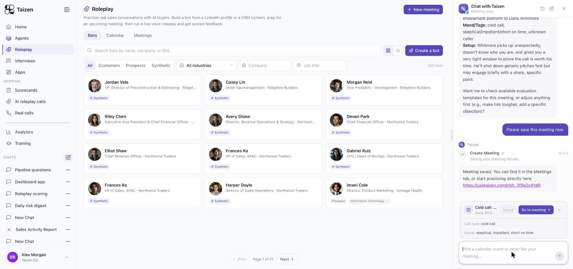Viewport: 573px width, 269px height.
Task: Click the "200 bots" count text
Action: 435,66
